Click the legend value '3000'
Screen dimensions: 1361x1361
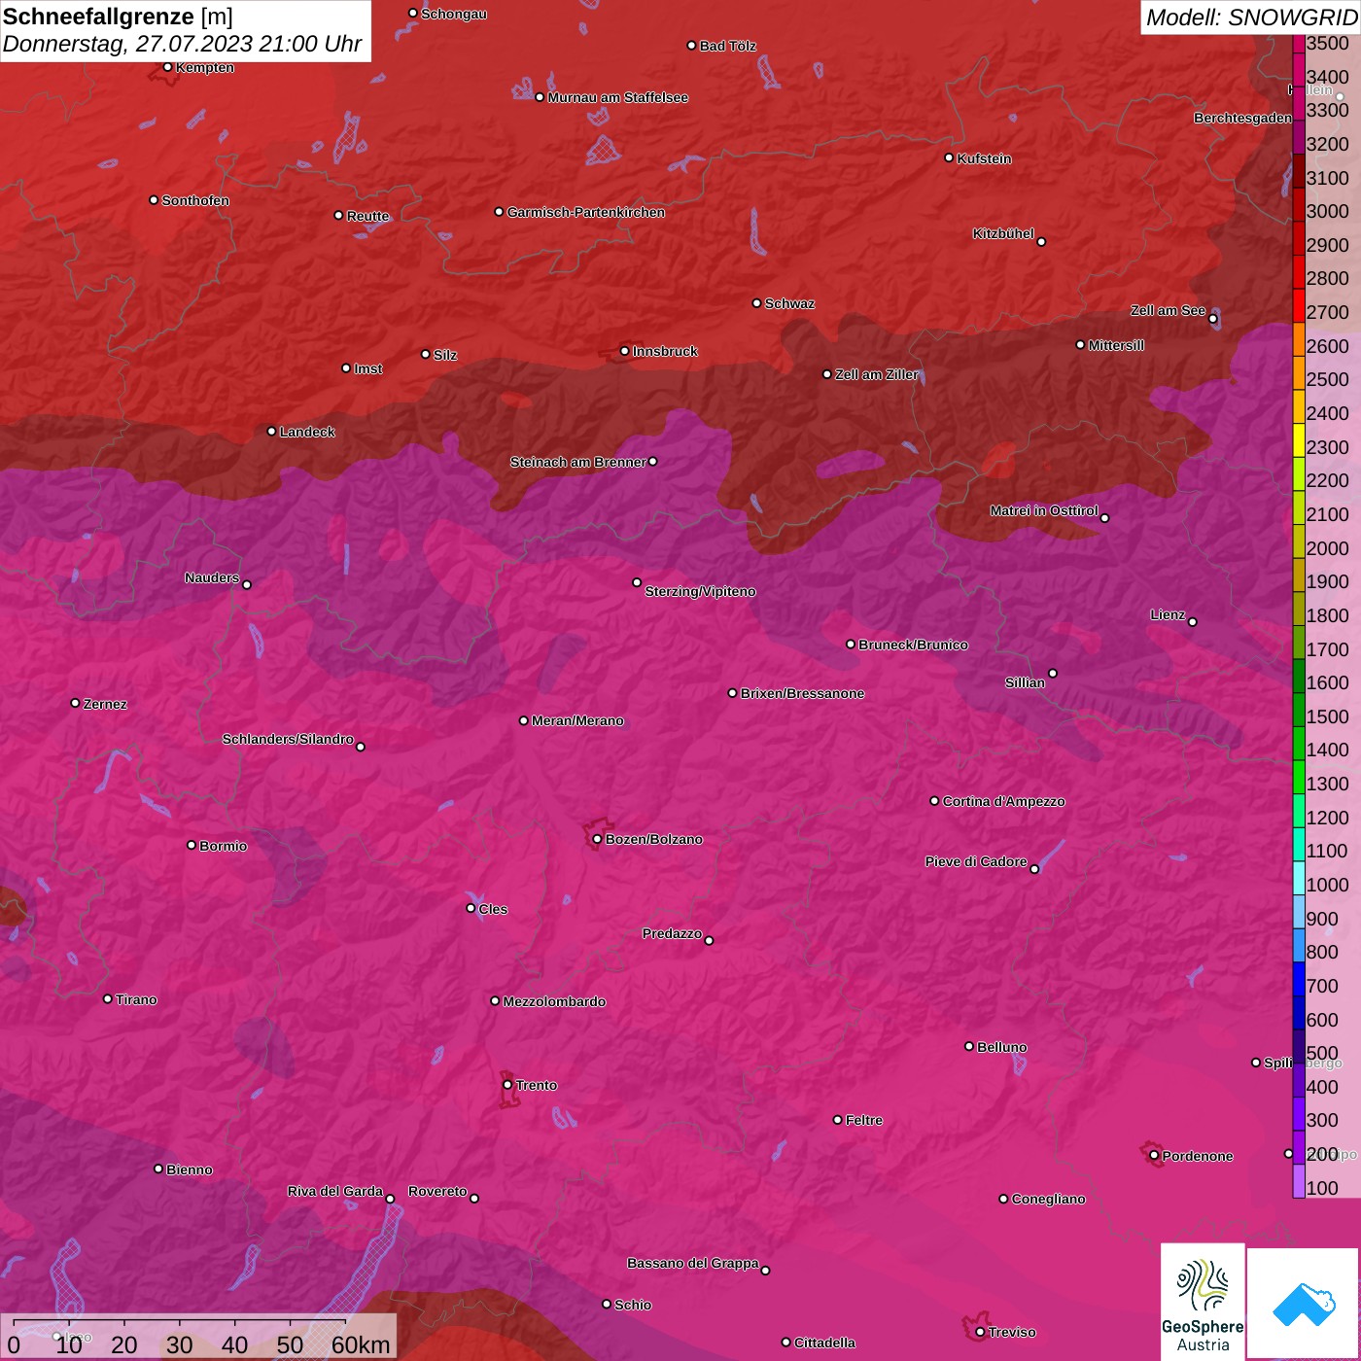1327,211
